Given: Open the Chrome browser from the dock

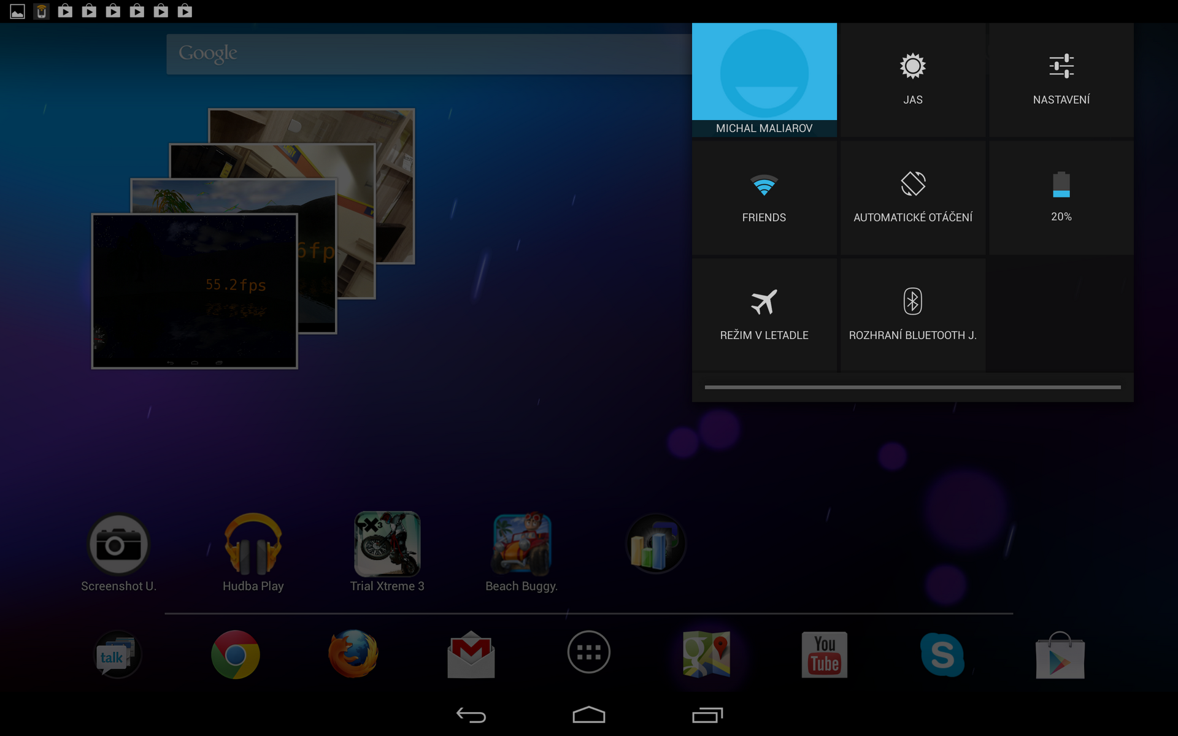Looking at the screenshot, I should (235, 654).
